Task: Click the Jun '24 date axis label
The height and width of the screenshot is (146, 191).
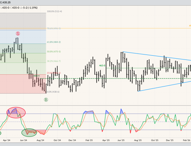Action: point(23,140)
